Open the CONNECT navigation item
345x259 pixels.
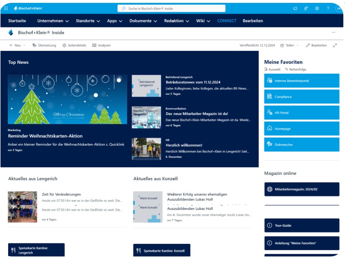[226, 21]
